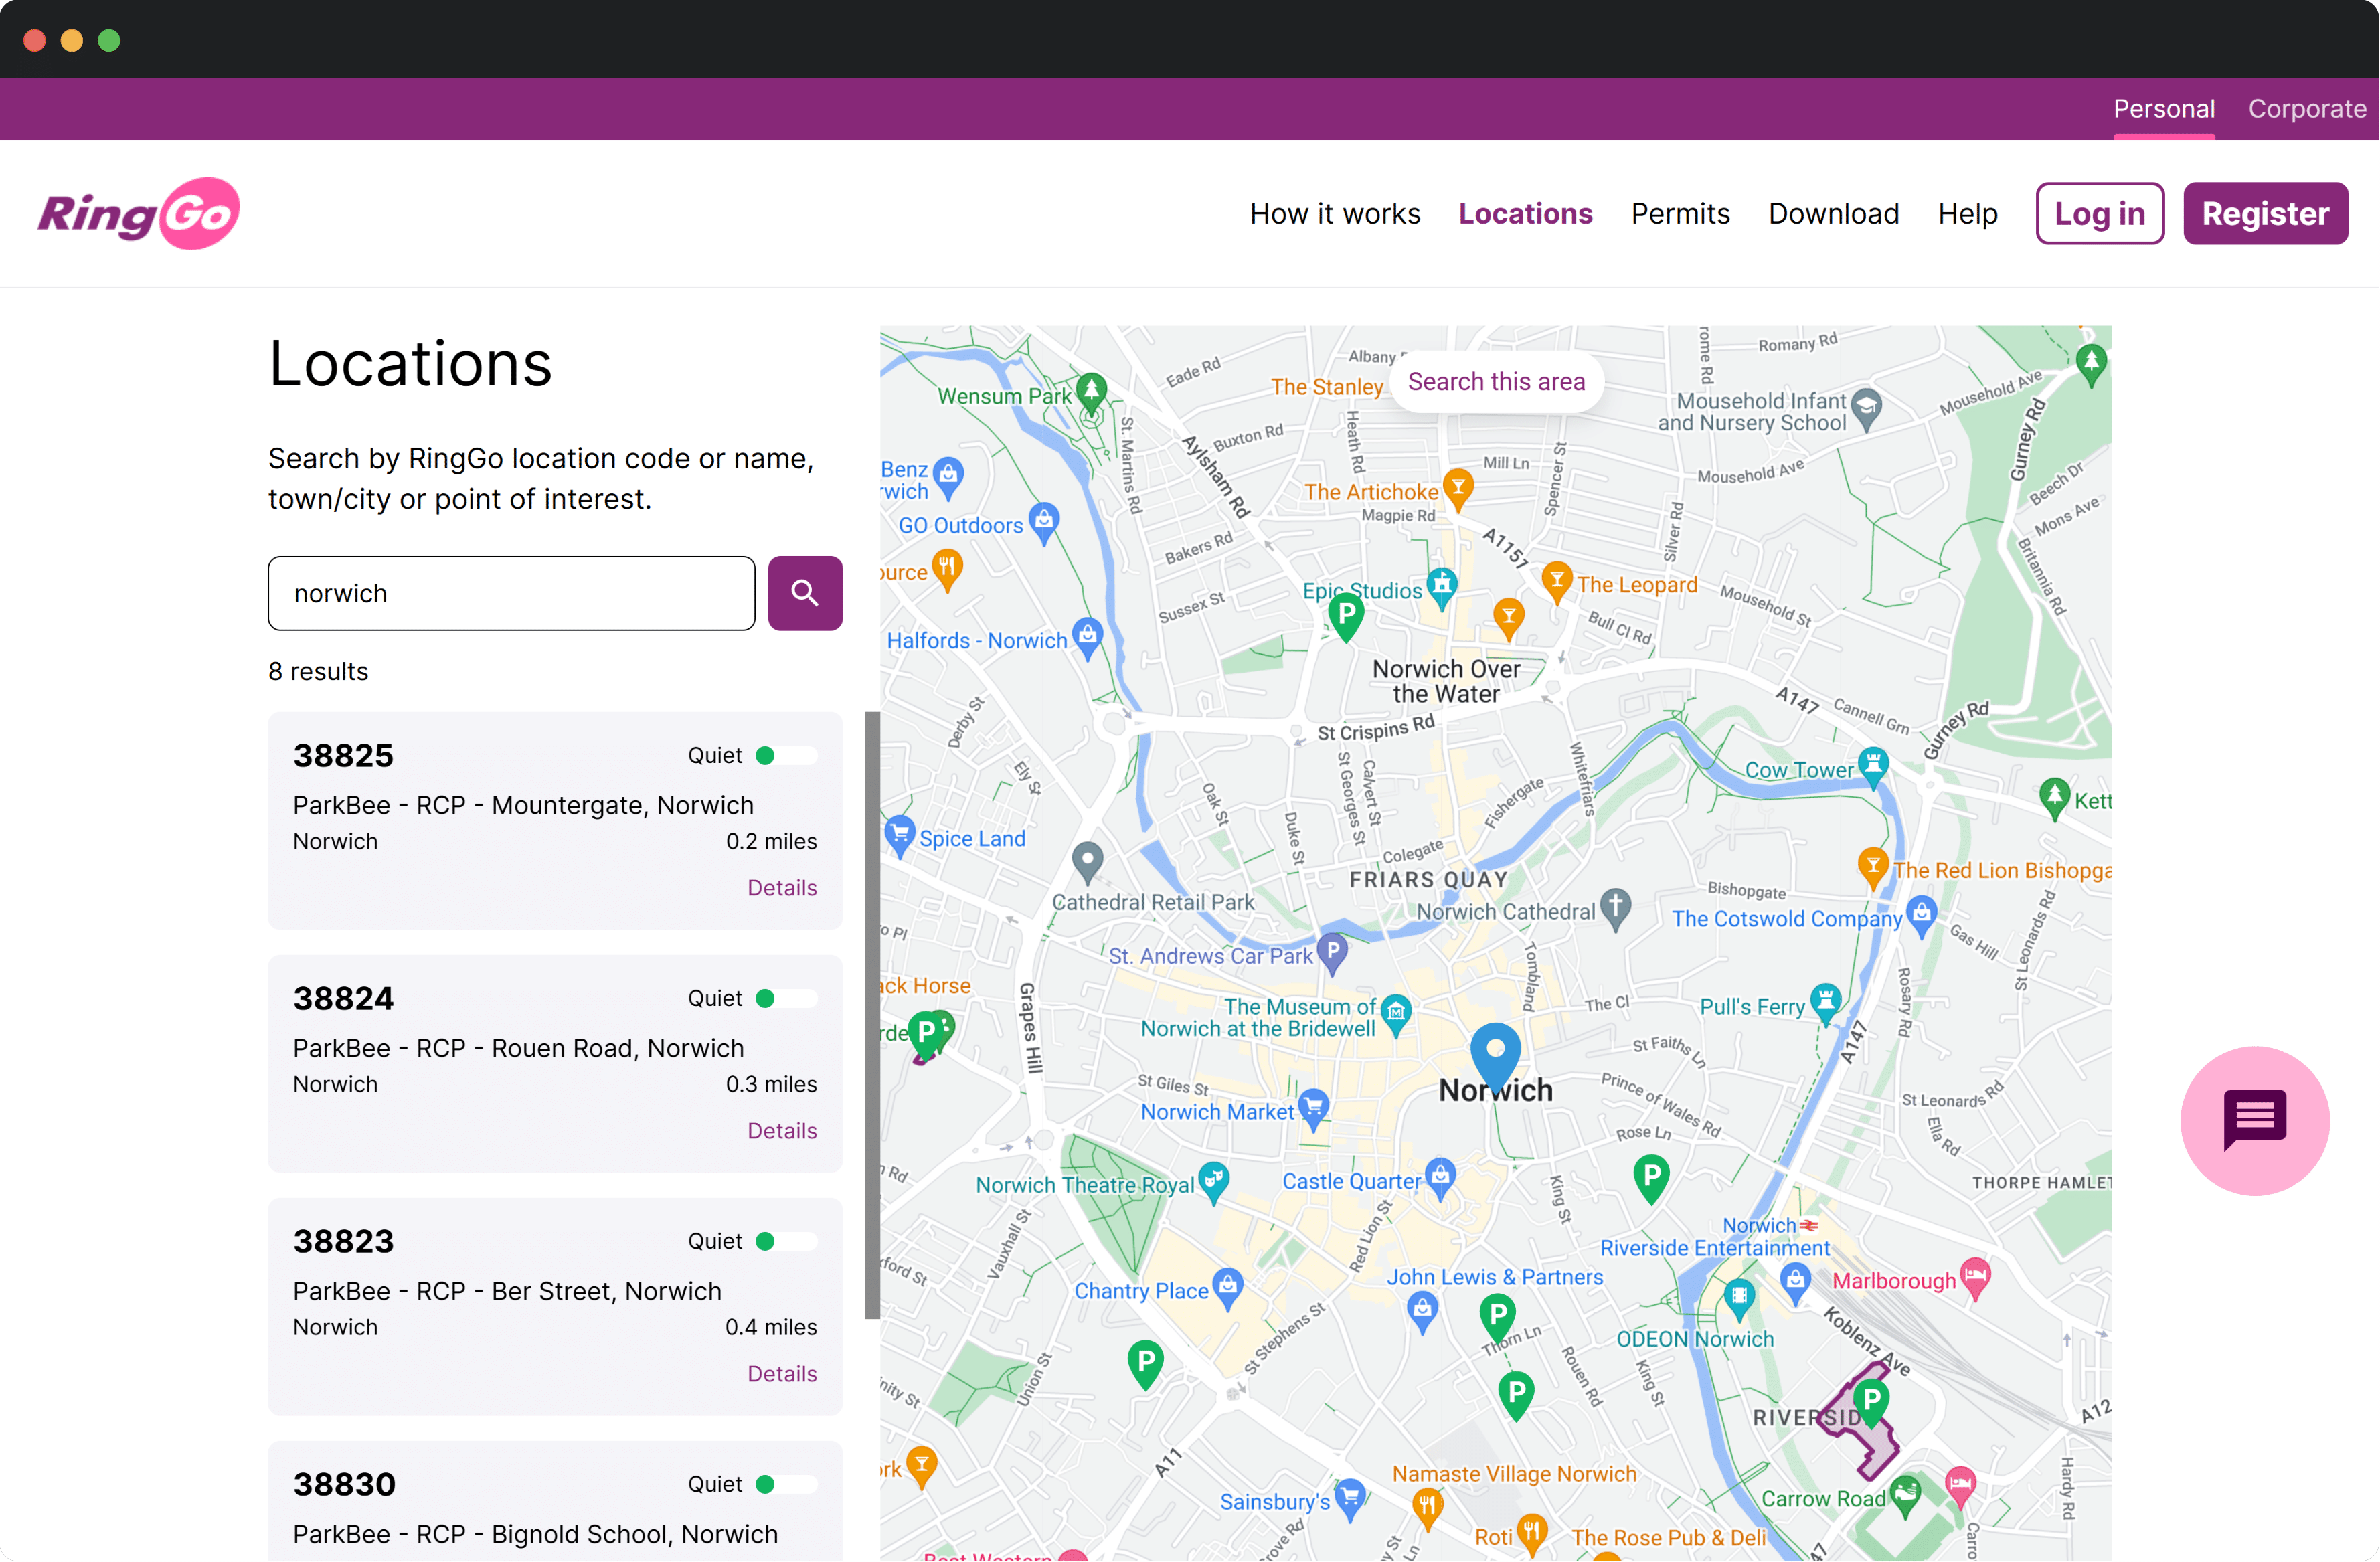Image resolution: width=2380 pixels, height=1562 pixels.
Task: Open the pink live chat bubble
Action: tap(2254, 1120)
